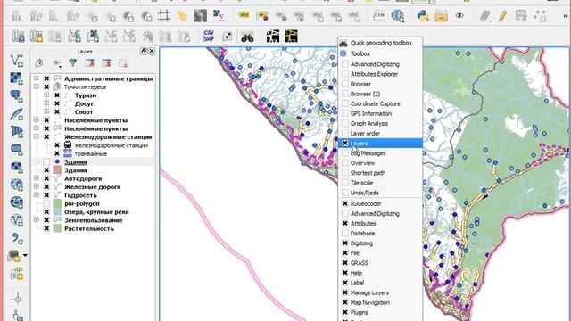Click the binoculars geocoding icon in the toolbar

tap(247, 37)
